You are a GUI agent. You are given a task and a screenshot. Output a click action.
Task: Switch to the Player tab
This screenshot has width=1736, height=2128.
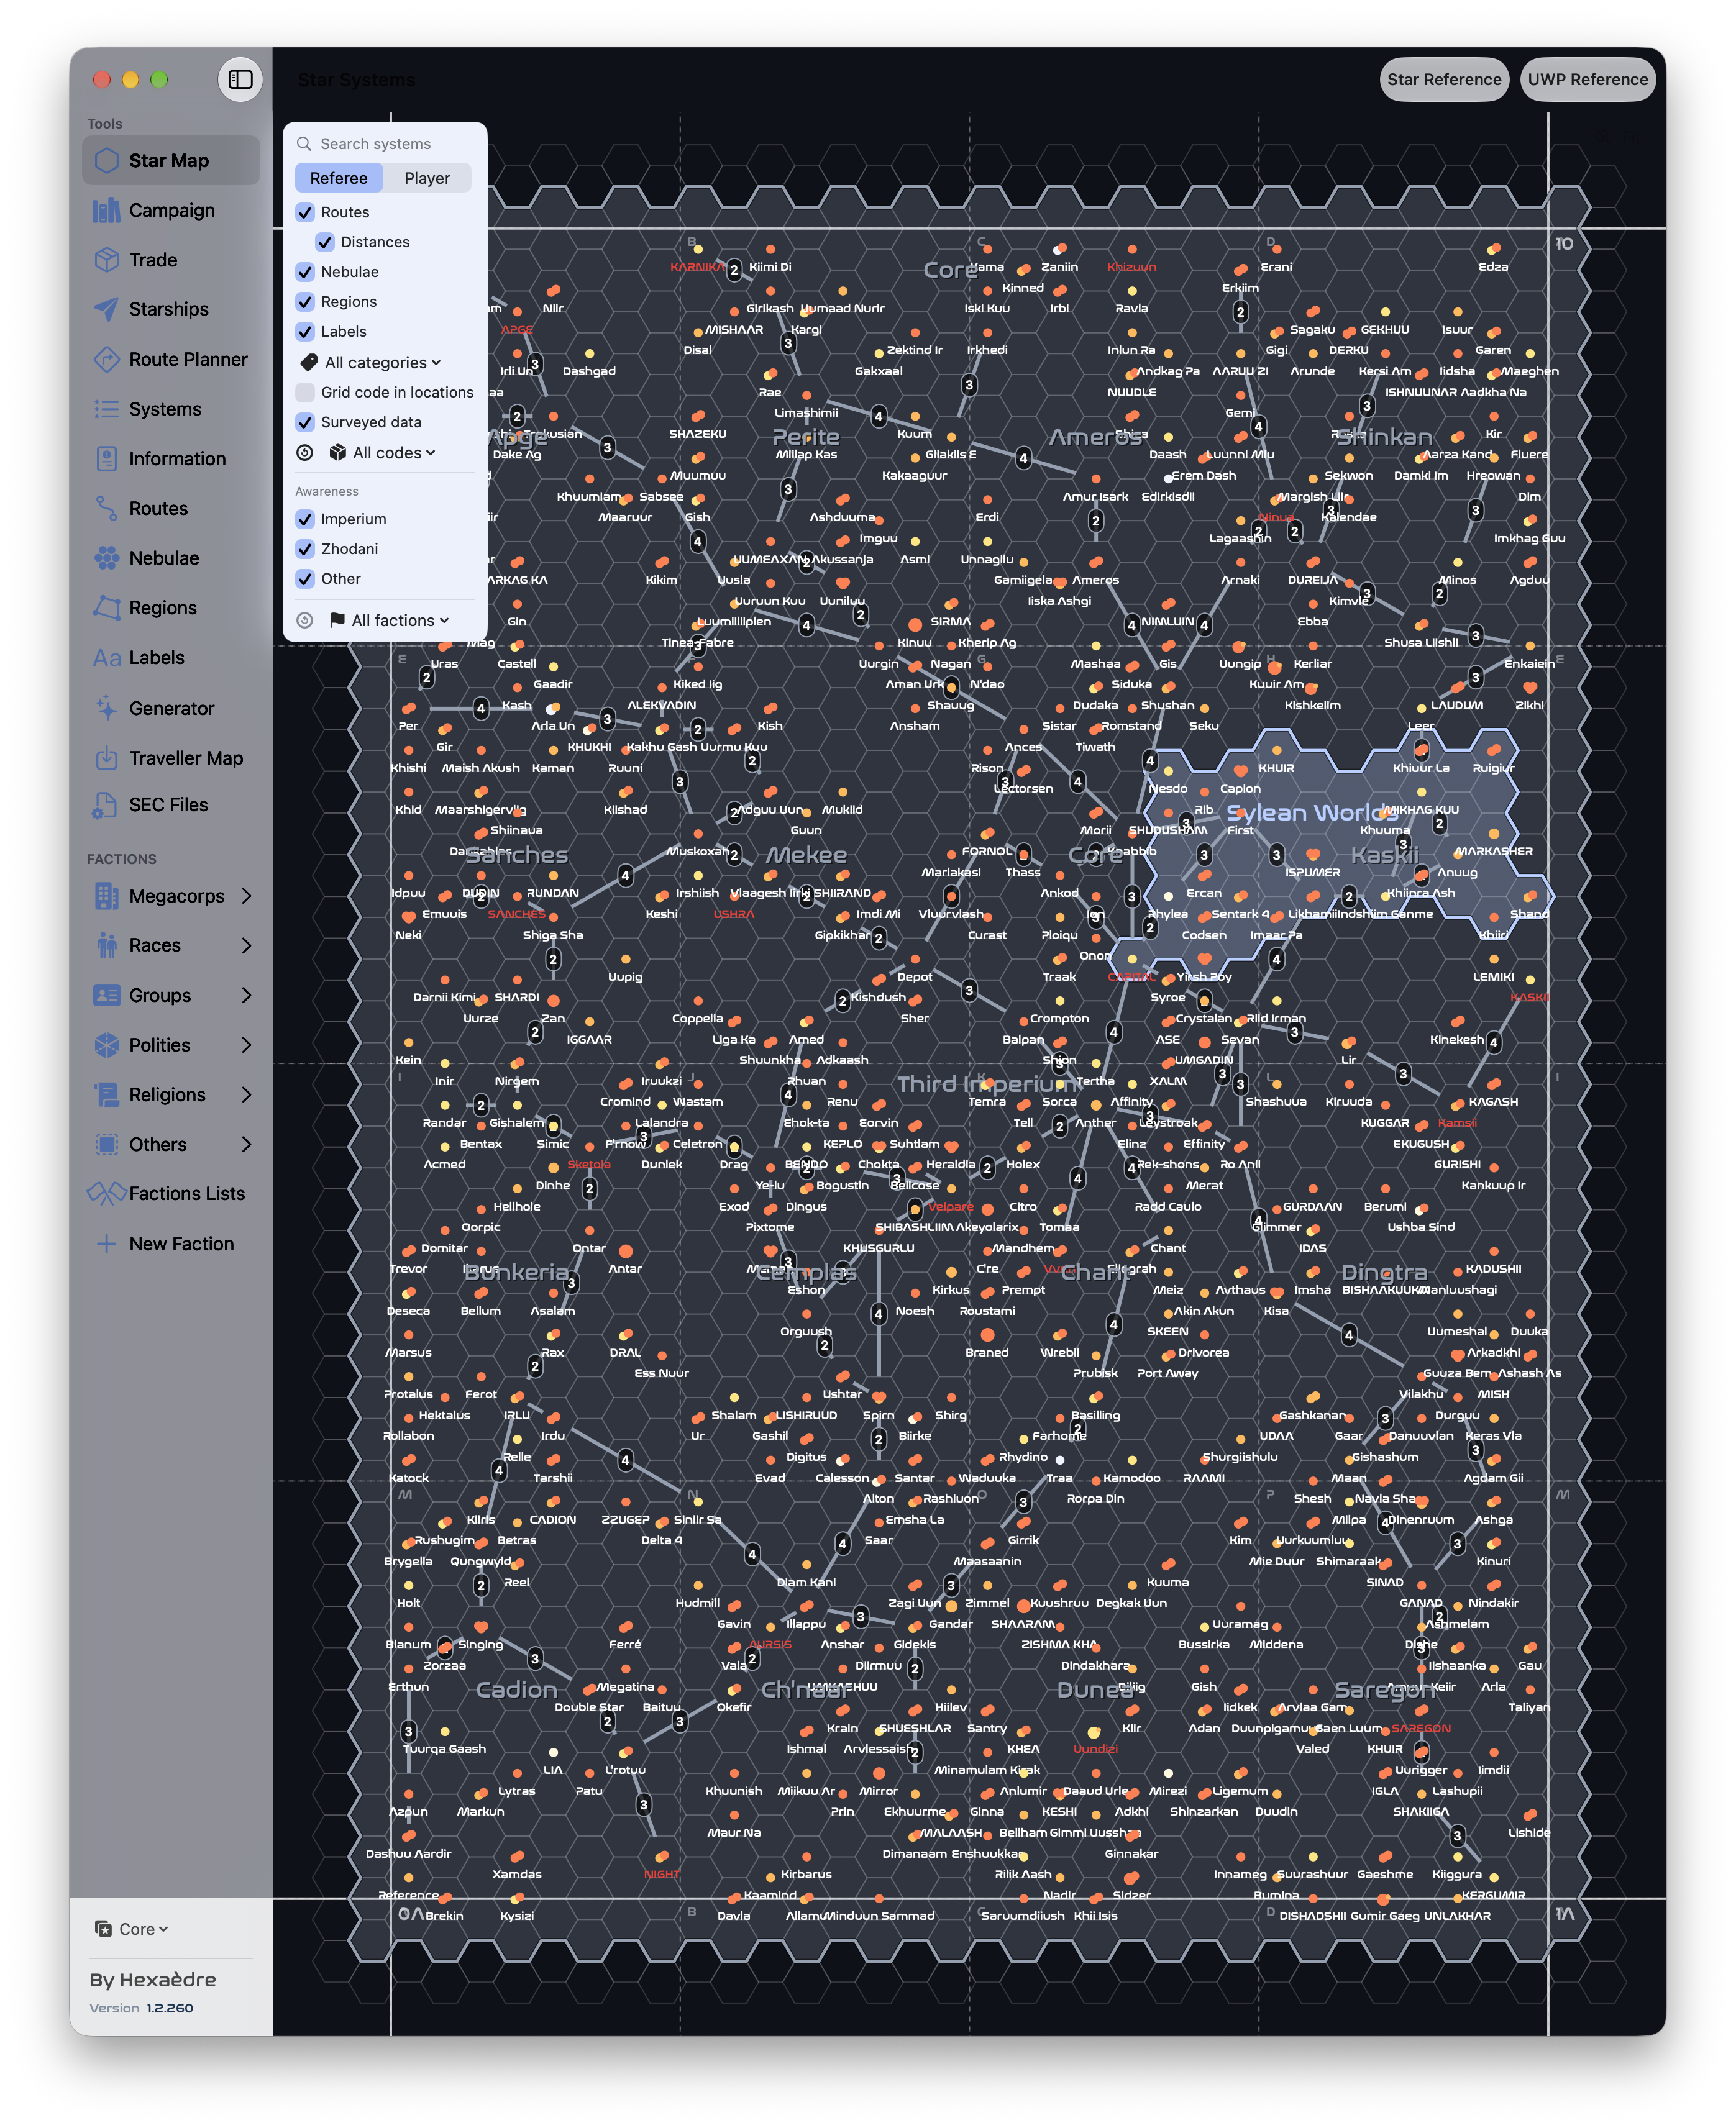pos(427,178)
